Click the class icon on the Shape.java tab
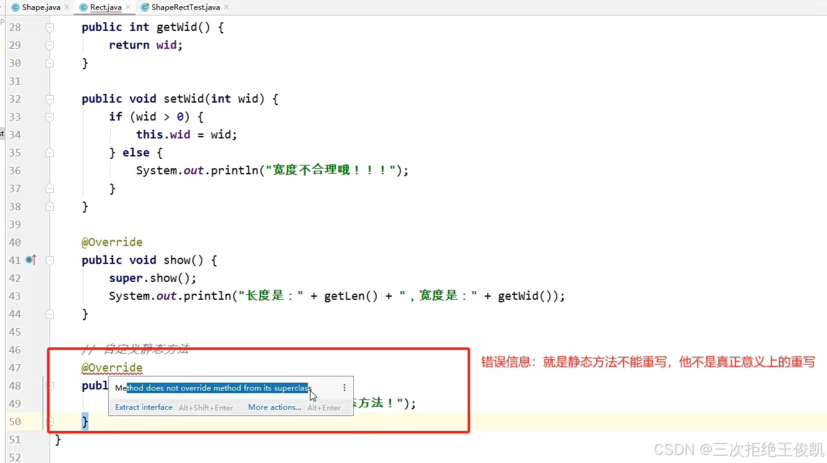 click(x=17, y=8)
